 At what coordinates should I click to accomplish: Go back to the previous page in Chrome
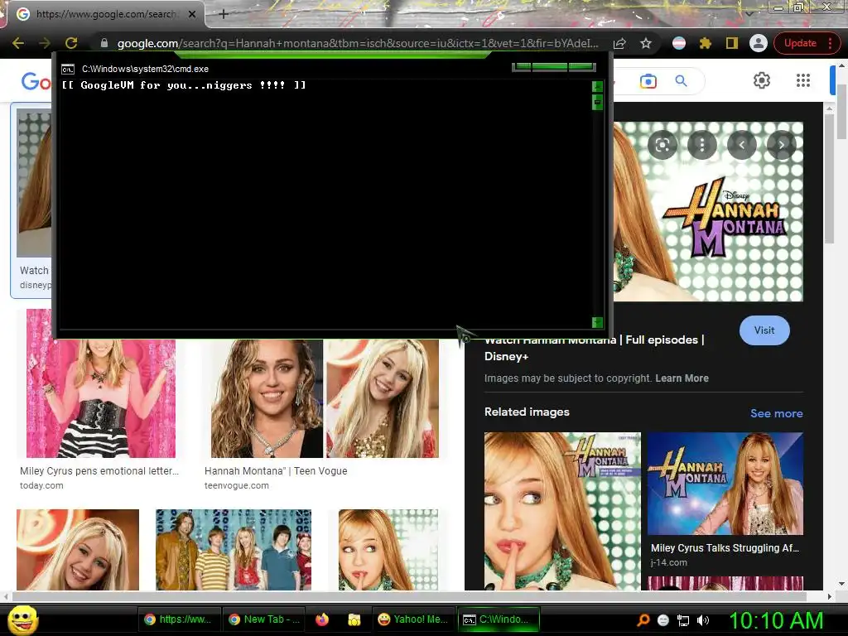point(18,43)
